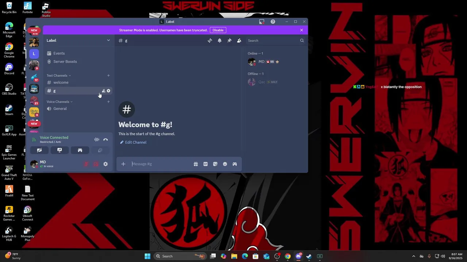
Task: Jump to new mentions via the lower NEW badge
Action: tap(34, 124)
